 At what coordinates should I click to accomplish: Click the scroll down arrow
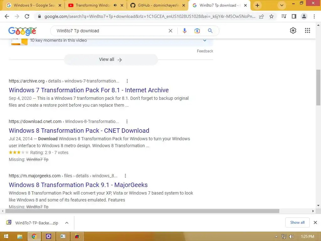coord(318,206)
